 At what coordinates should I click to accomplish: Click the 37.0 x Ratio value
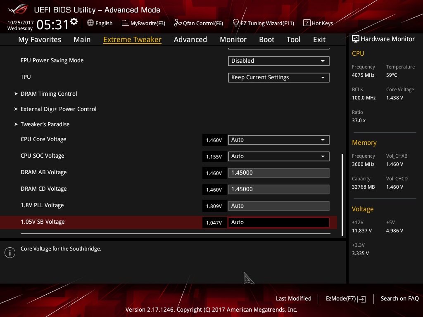click(x=359, y=121)
